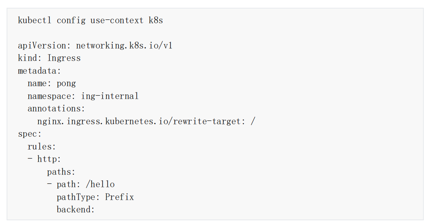Click the word Ingress
The height and width of the screenshot is (223, 430).
pos(64,58)
